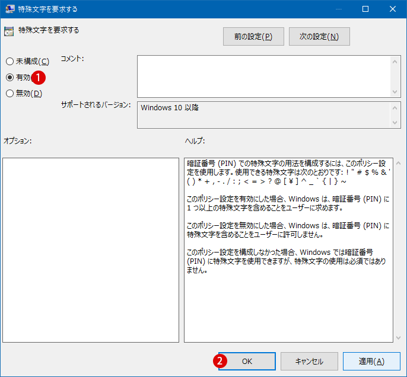Select the 有効 radio button

tap(10, 77)
